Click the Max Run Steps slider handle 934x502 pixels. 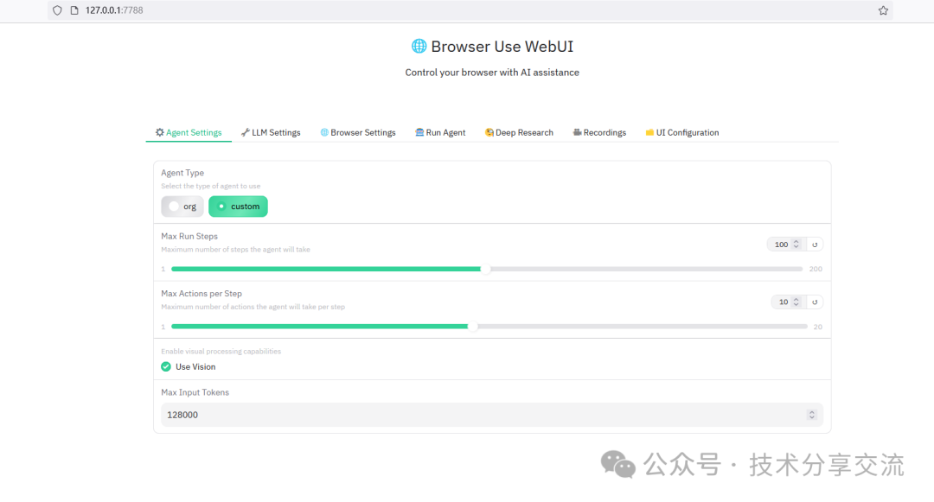486,269
